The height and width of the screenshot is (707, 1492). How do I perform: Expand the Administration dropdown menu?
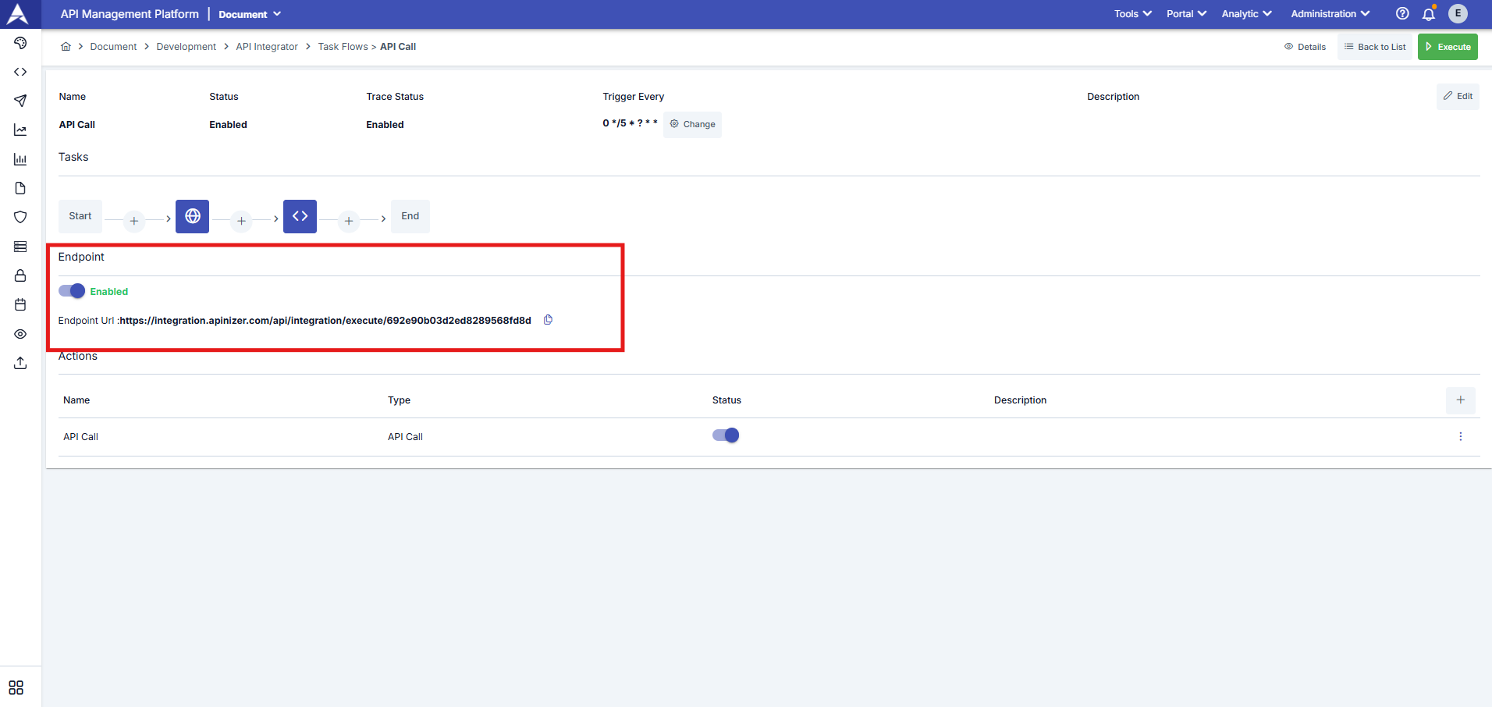[1330, 14]
